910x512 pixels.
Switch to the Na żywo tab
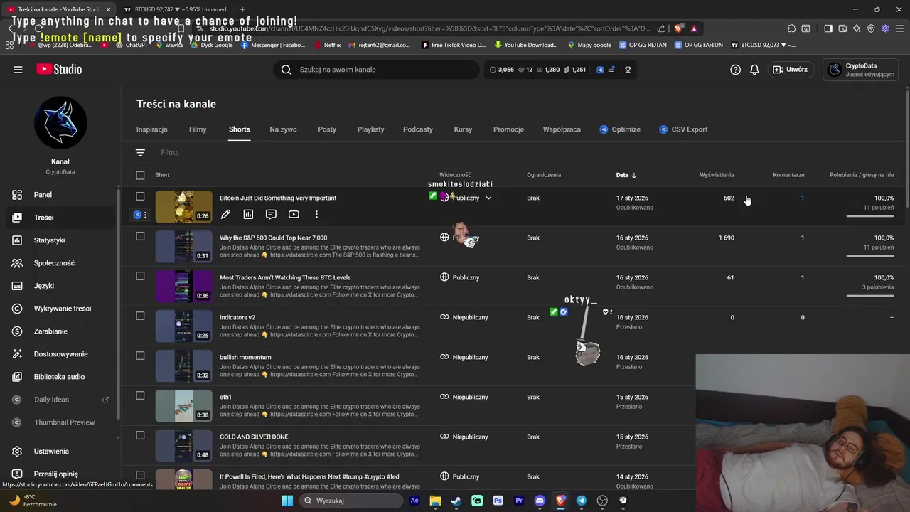click(x=283, y=129)
